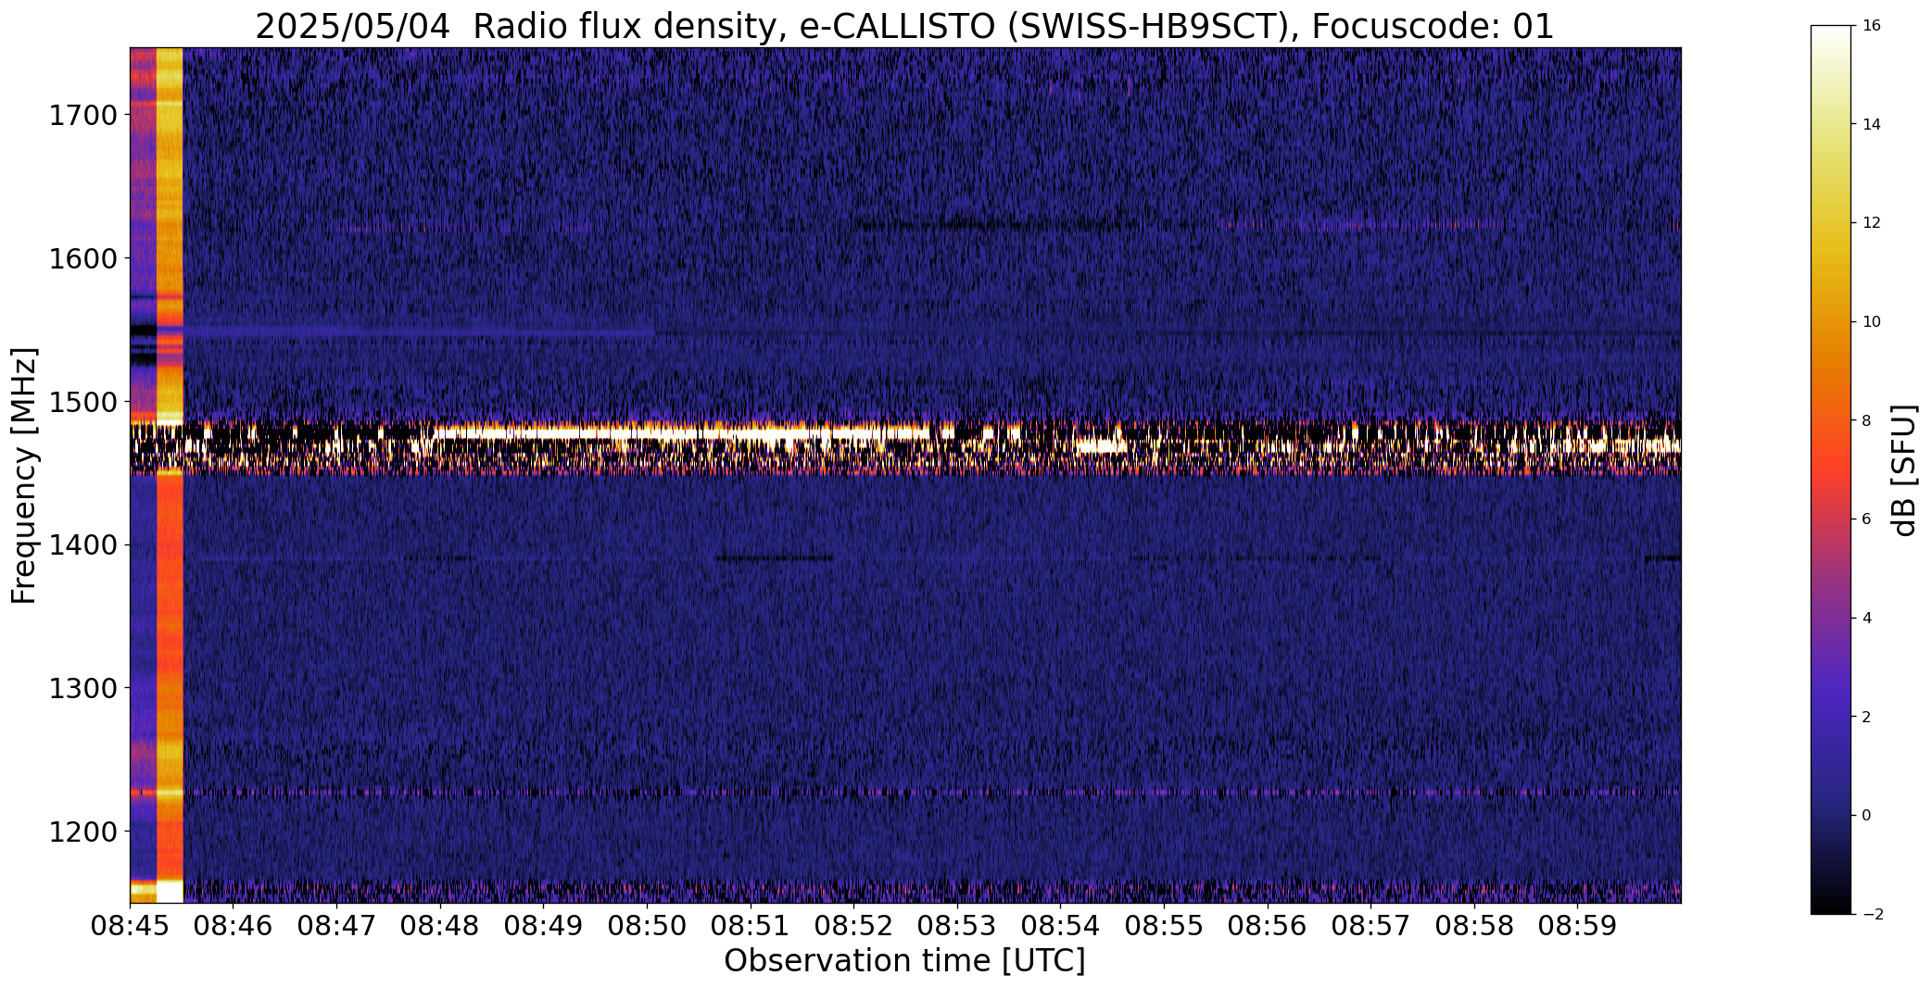The image size is (1932, 988).
Task: Click the 08:55 time tick label
Action: click(x=1164, y=926)
